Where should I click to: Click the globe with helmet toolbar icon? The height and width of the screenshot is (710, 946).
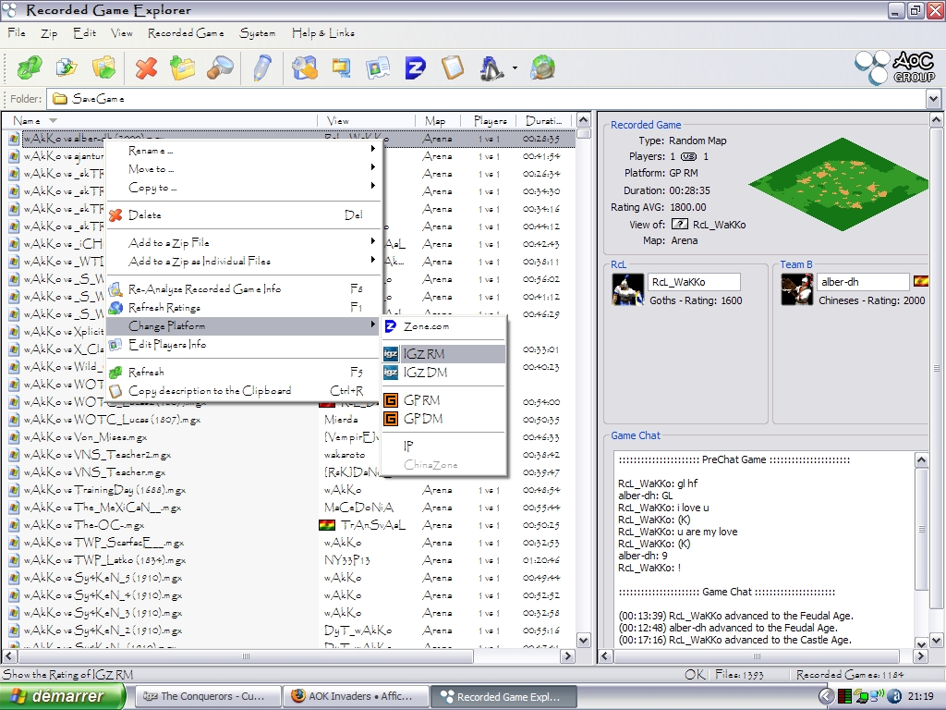coord(542,67)
